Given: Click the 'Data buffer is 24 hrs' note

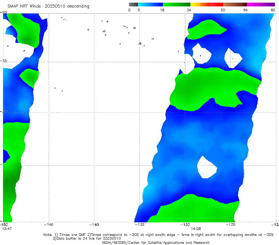Looking at the screenshot, I should pyautogui.click(x=87, y=239).
